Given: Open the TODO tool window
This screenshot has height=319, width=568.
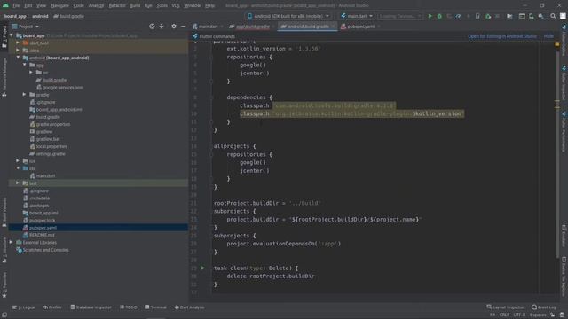Looking at the screenshot, I should [x=129, y=307].
